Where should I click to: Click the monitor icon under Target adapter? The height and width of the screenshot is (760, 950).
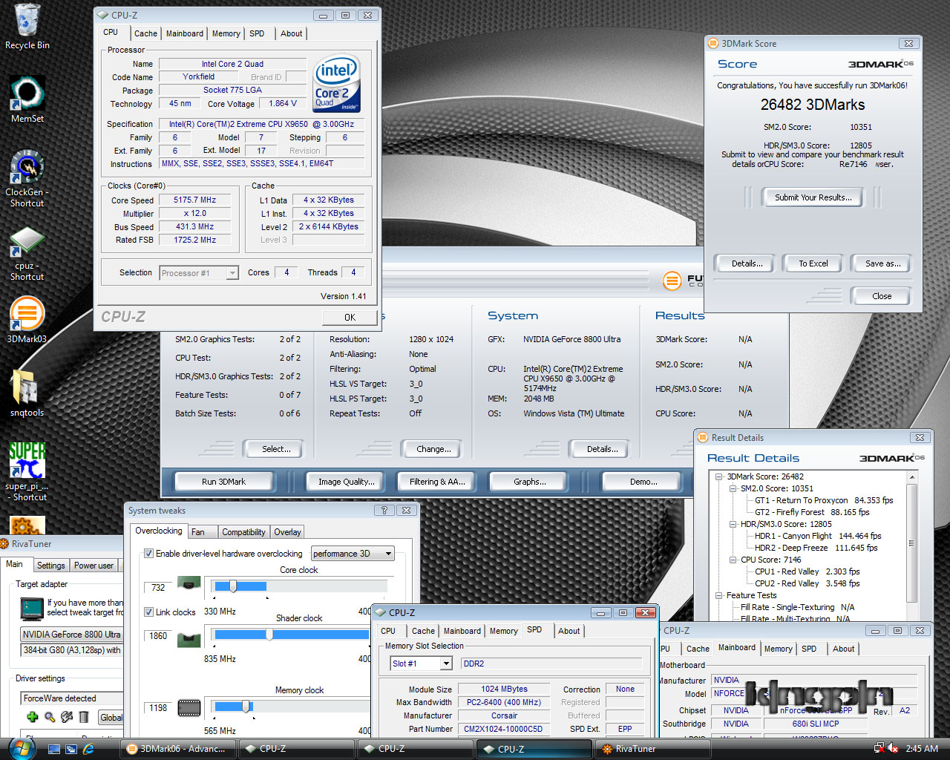[x=32, y=609]
